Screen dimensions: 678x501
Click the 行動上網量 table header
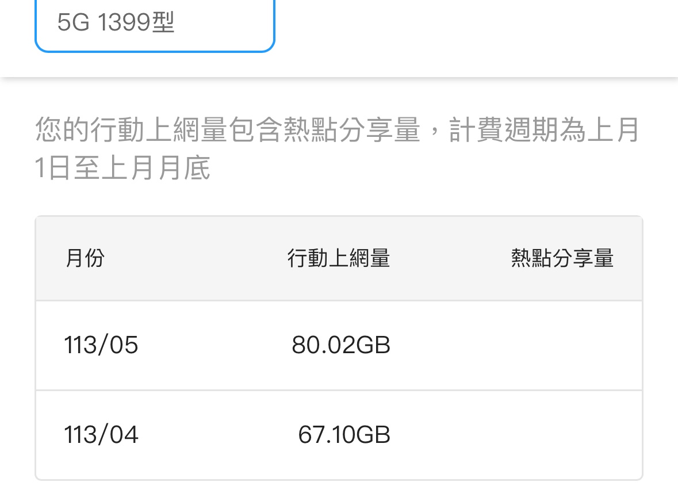(338, 258)
